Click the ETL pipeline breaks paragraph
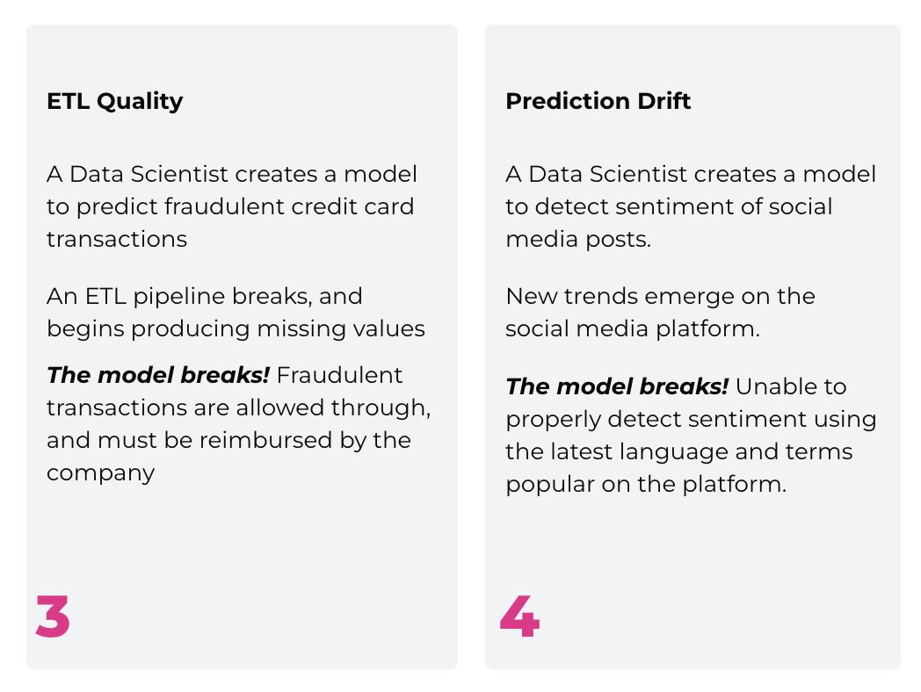Image resolution: width=921 pixels, height=692 pixels. pos(236,313)
